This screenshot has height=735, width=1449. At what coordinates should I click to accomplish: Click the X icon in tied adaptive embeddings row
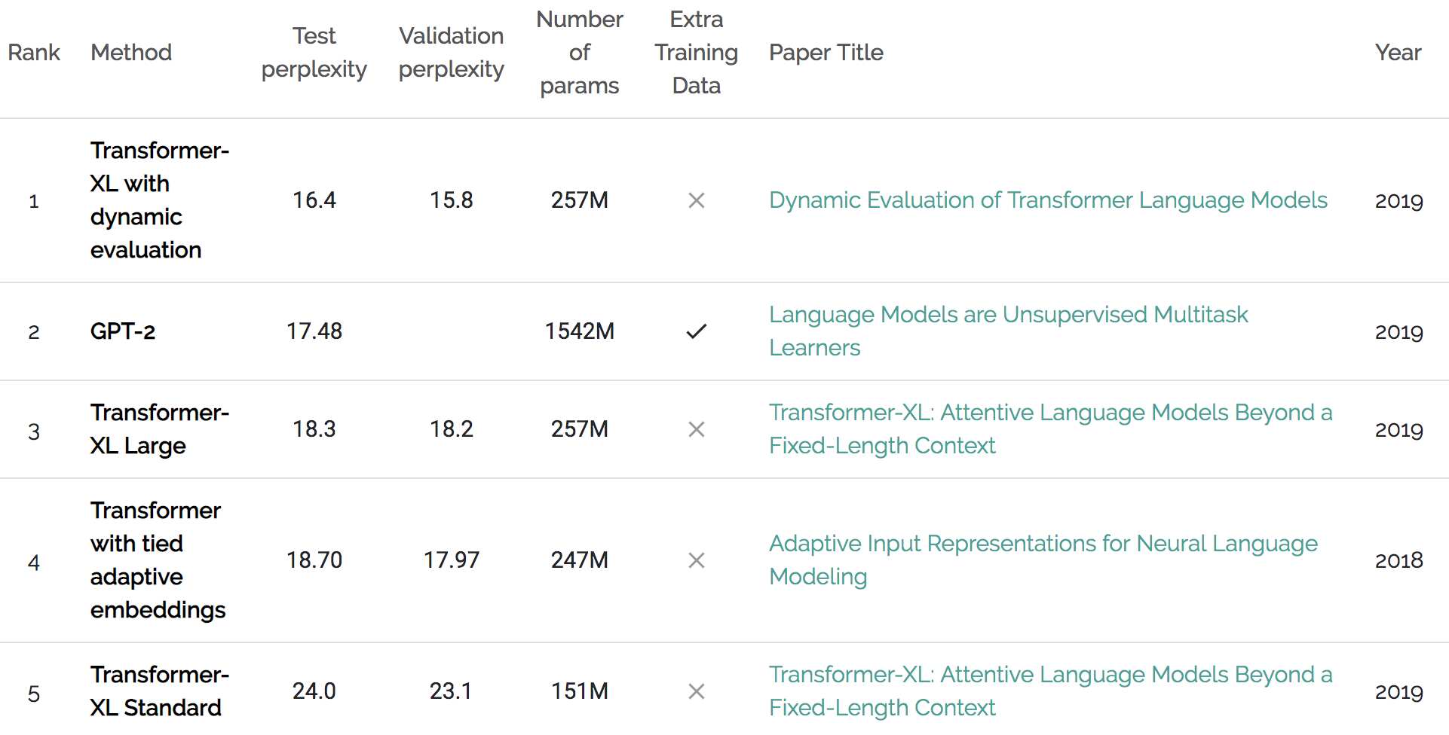(697, 560)
